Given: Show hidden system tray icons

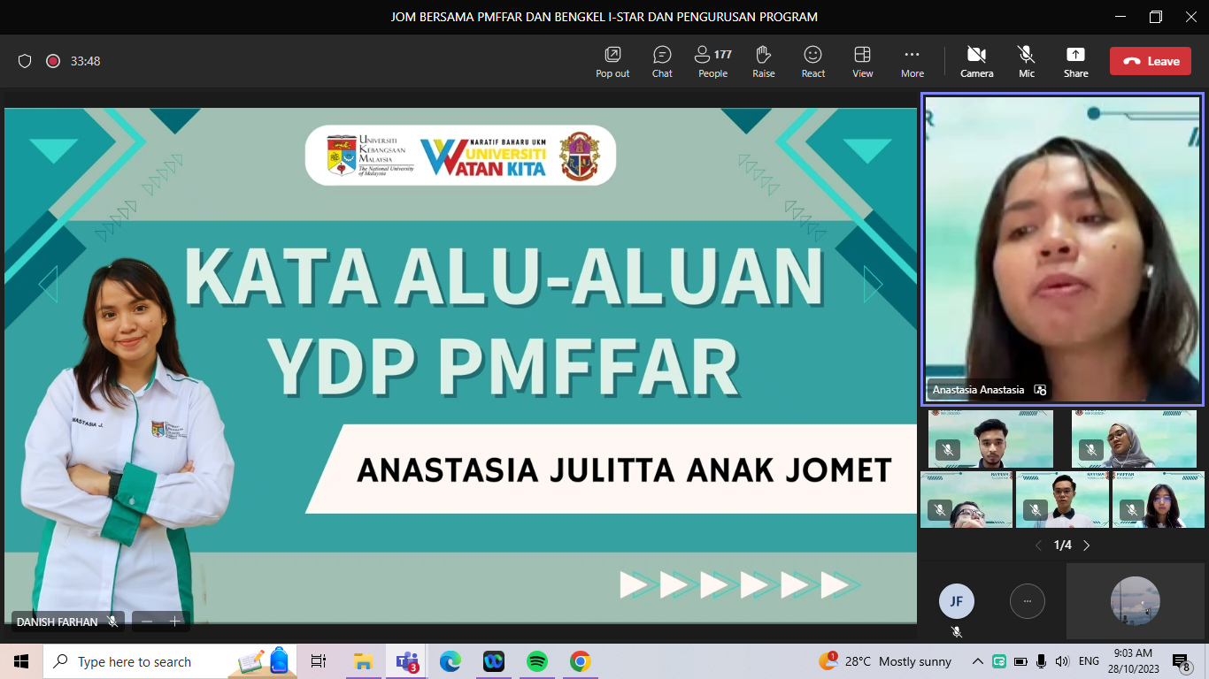Looking at the screenshot, I should coord(977,661).
